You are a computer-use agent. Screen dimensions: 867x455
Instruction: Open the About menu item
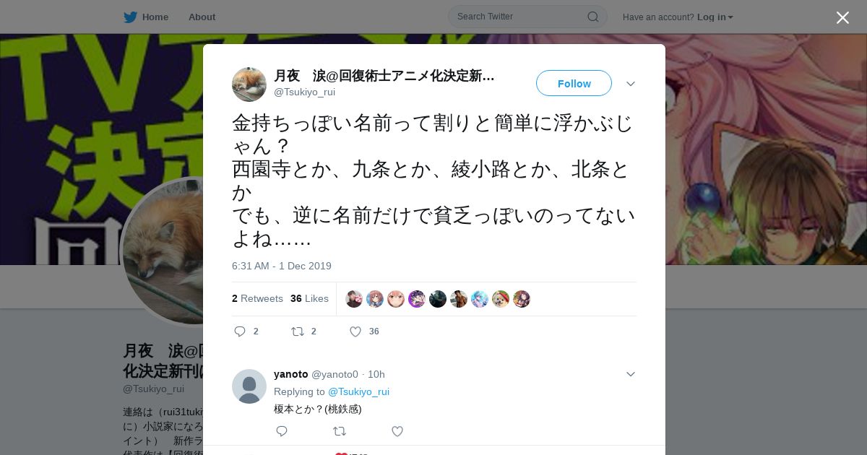[x=202, y=17]
